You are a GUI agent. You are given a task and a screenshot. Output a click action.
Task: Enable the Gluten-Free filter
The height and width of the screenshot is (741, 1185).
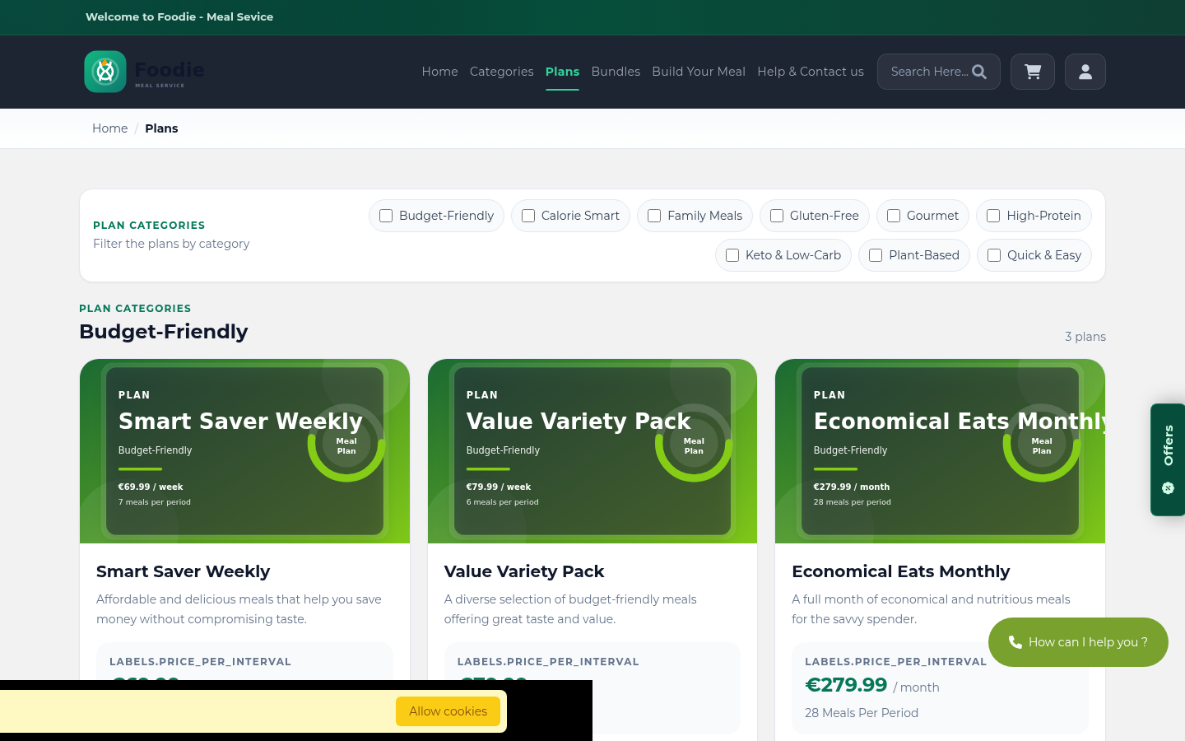click(x=777, y=216)
